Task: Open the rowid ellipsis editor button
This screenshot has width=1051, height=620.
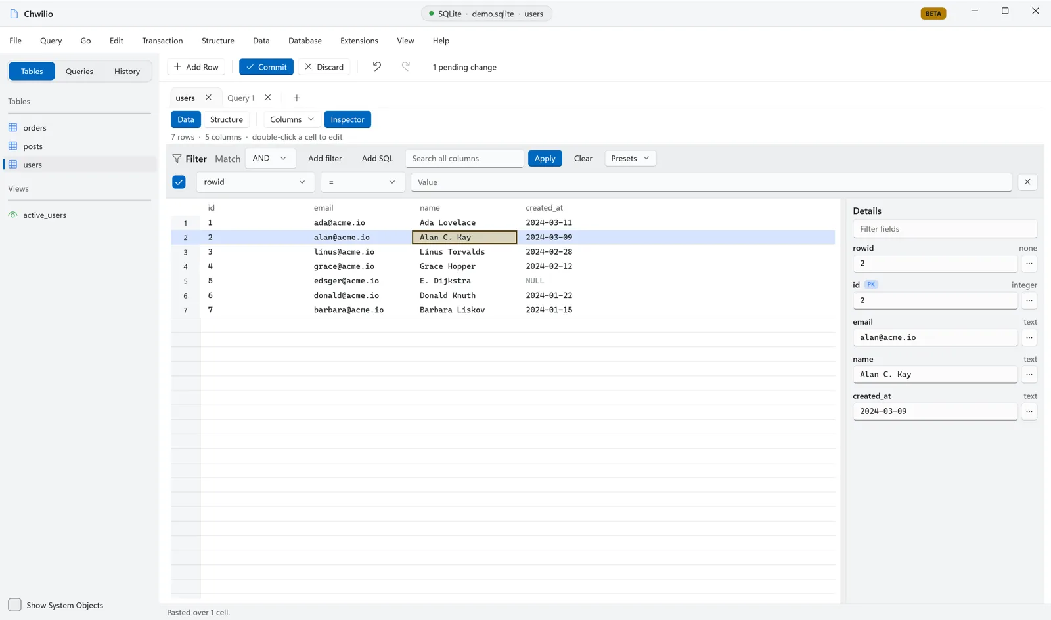Action: [x=1029, y=263]
